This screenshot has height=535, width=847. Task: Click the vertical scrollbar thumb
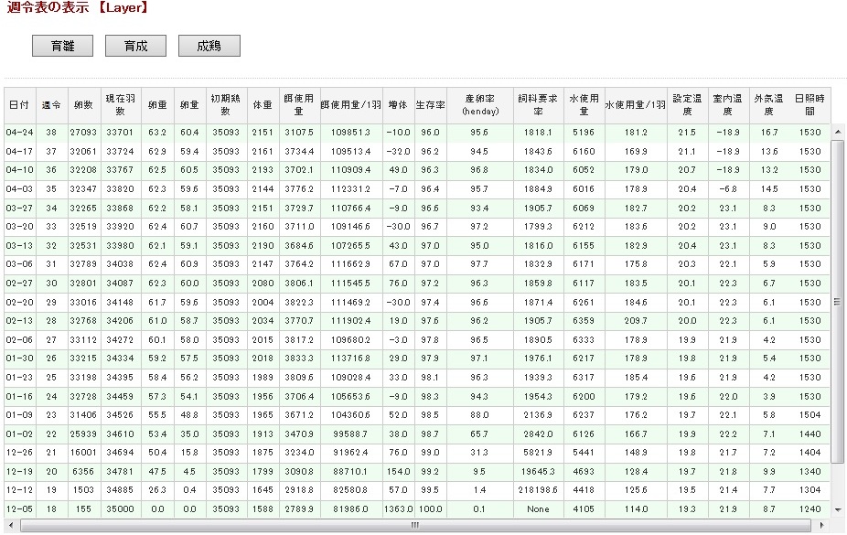click(839, 302)
